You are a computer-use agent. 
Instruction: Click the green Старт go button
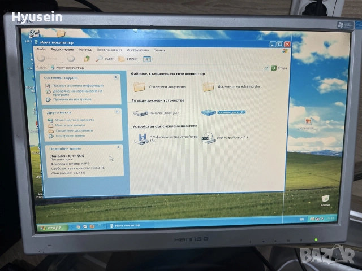(279, 68)
